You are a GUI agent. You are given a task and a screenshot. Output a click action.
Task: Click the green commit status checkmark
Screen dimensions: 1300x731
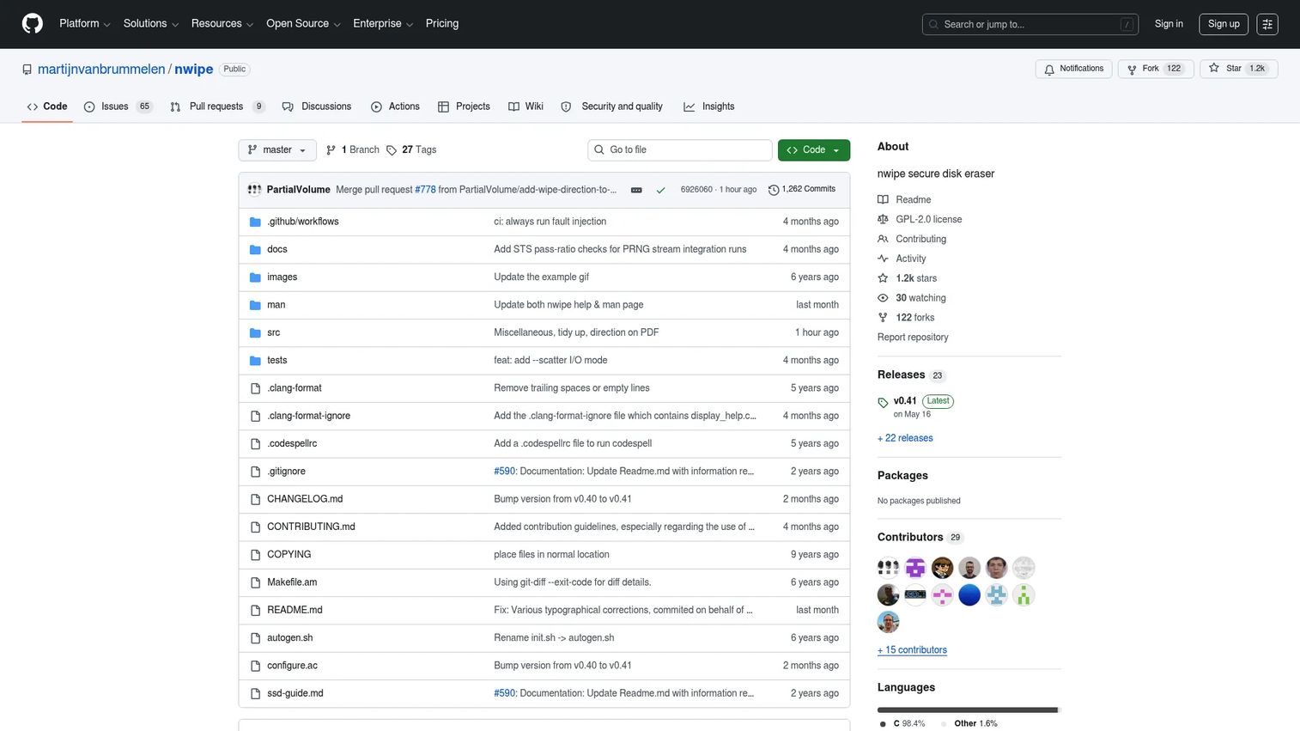pyautogui.click(x=660, y=190)
